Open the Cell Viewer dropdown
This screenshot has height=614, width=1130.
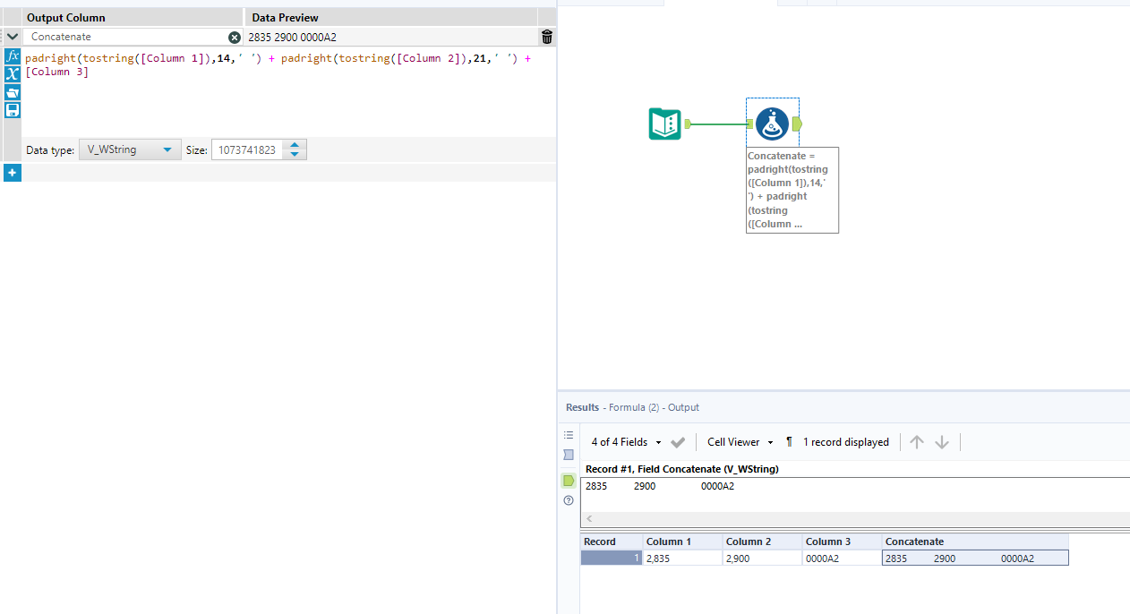(x=740, y=442)
